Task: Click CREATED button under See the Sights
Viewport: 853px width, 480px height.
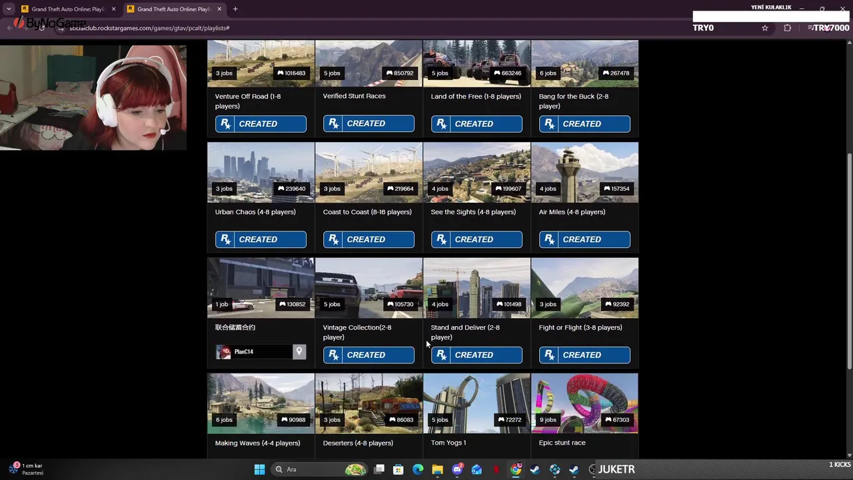Action: point(476,239)
